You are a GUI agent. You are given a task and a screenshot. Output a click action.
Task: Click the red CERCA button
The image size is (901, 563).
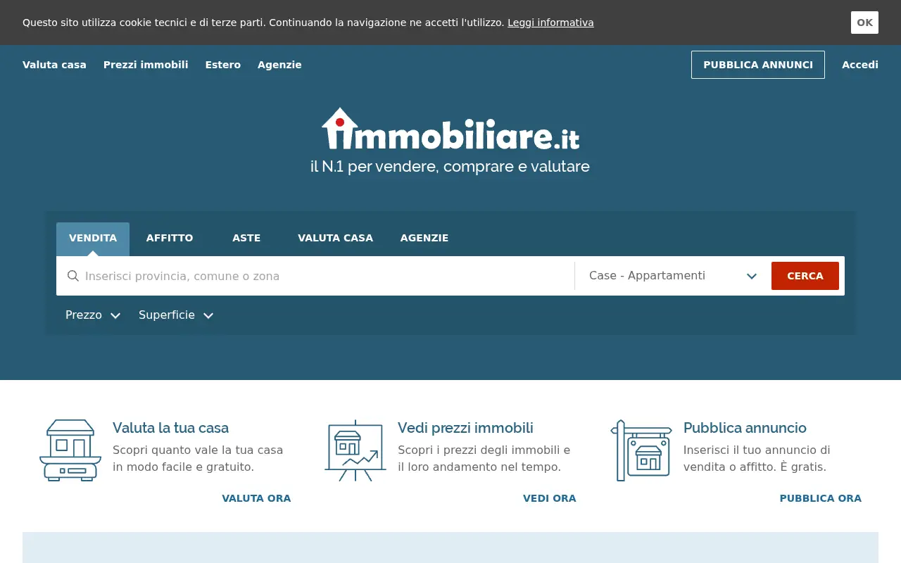coord(805,276)
